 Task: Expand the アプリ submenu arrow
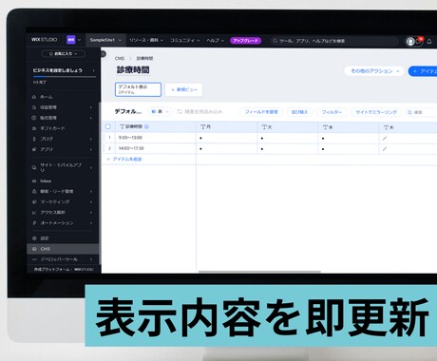coord(91,149)
